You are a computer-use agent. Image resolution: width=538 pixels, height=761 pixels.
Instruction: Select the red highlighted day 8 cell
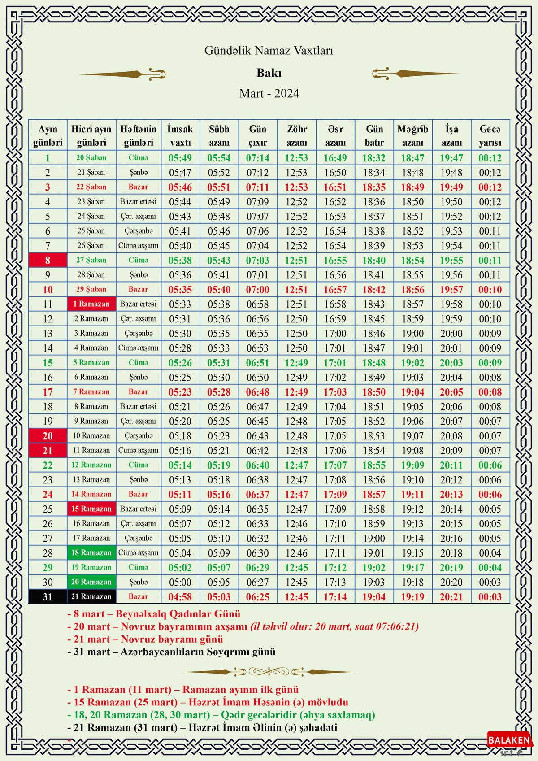[x=48, y=260]
